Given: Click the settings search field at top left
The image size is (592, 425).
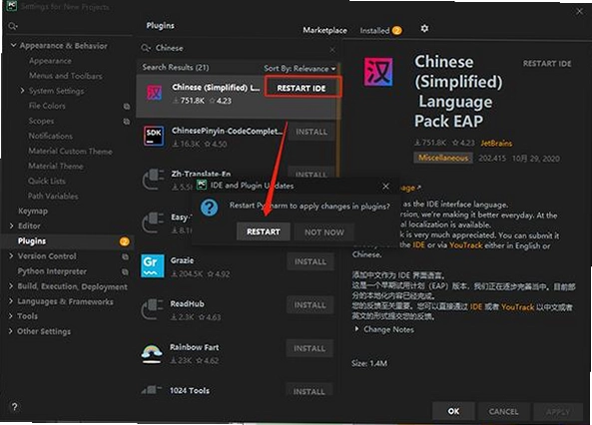Looking at the screenshot, I should 70,26.
